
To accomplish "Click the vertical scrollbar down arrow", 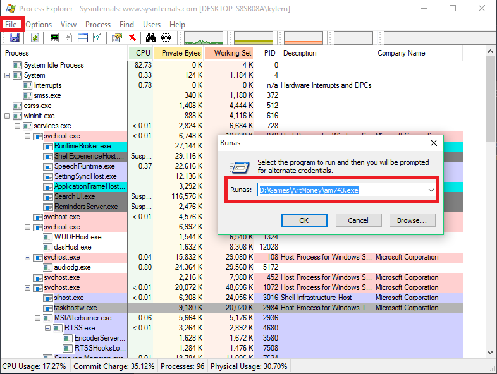I will [x=490, y=352].
